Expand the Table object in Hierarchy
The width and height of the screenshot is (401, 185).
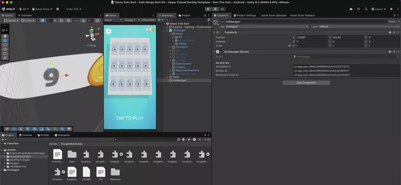coord(168,77)
